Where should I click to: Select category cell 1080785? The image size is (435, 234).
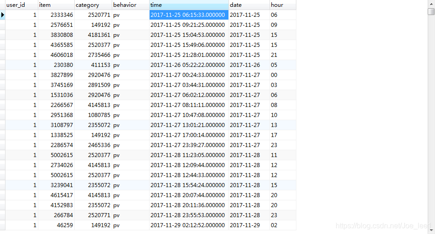(93, 115)
